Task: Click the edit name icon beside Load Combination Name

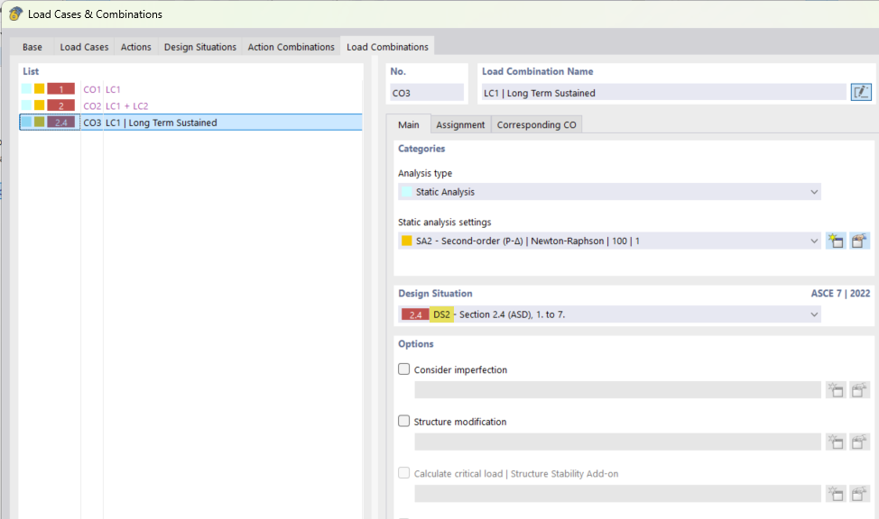Action: point(861,92)
